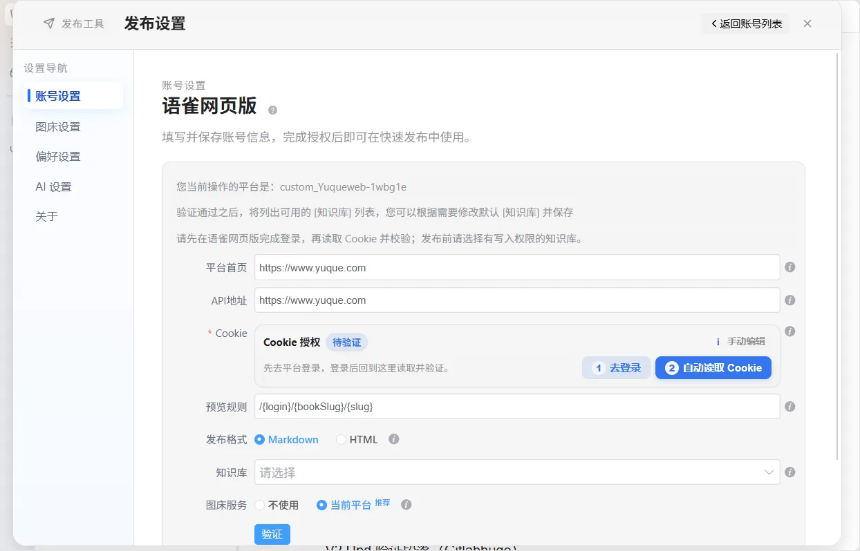Click 返回账号列表 button

(745, 23)
